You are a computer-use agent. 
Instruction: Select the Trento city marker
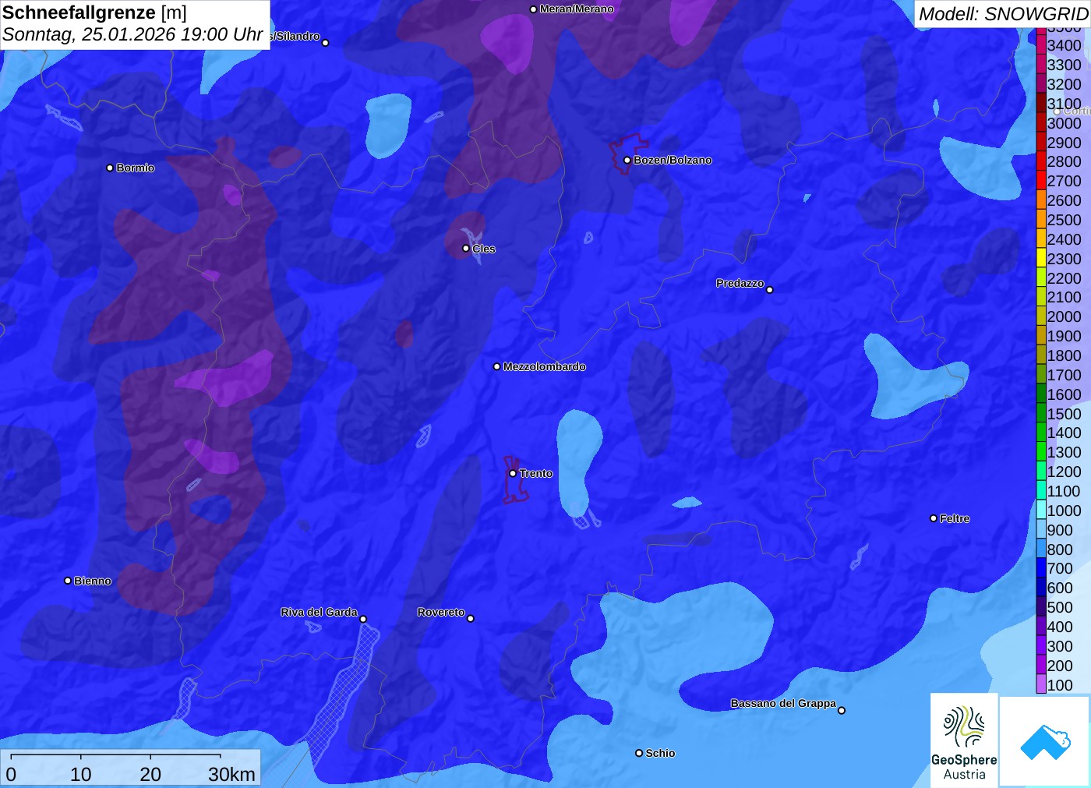pos(513,474)
